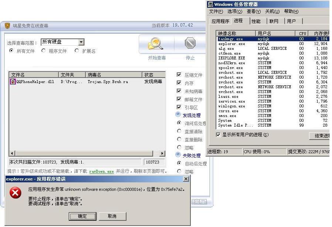This screenshot has width=332, height=227.
Task: Click the red error icon in explorer.exe dialog
Action: pos(16,193)
